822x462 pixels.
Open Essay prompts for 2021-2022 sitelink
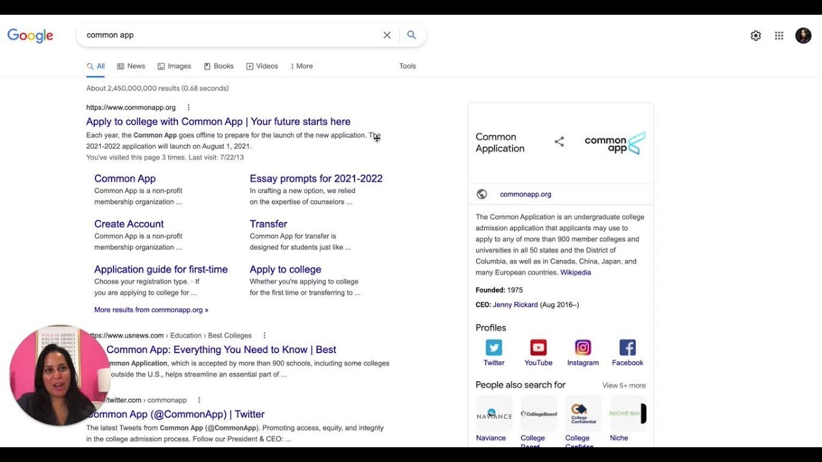pyautogui.click(x=316, y=179)
